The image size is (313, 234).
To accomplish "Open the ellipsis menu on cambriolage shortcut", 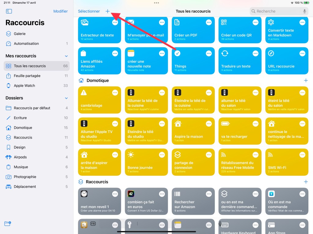I will 115,93.
